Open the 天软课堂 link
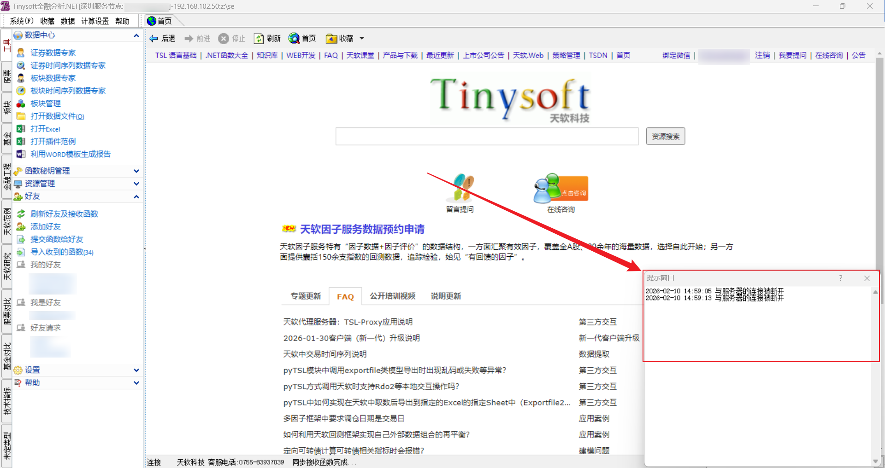 (x=360, y=56)
